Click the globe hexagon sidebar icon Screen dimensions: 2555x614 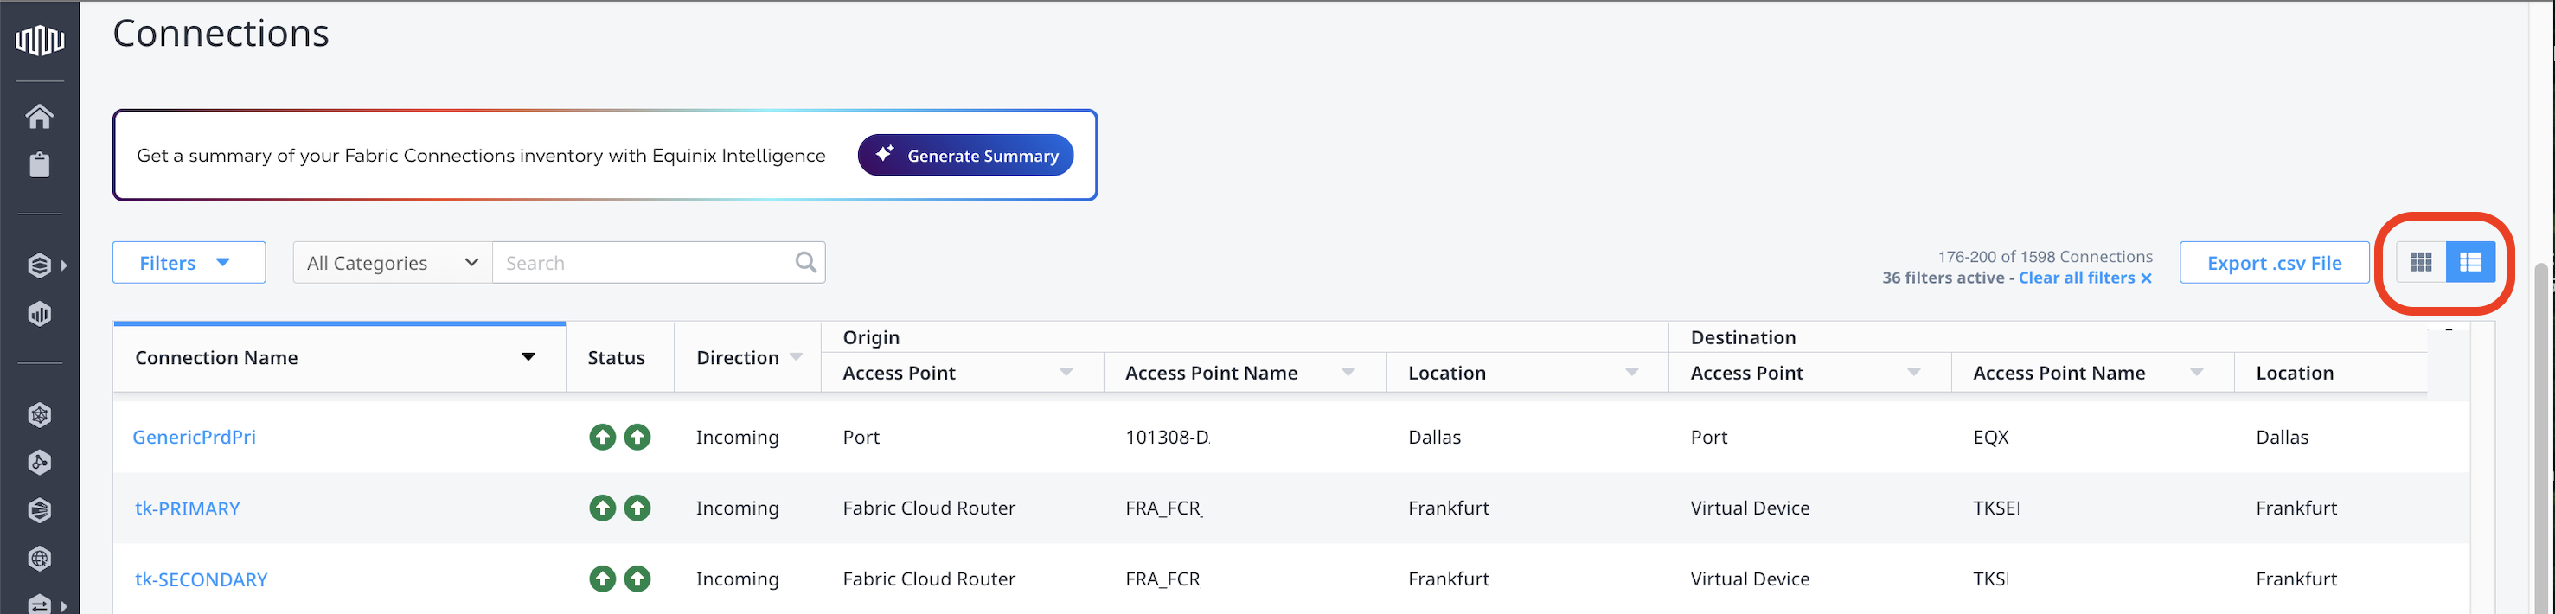point(40,559)
